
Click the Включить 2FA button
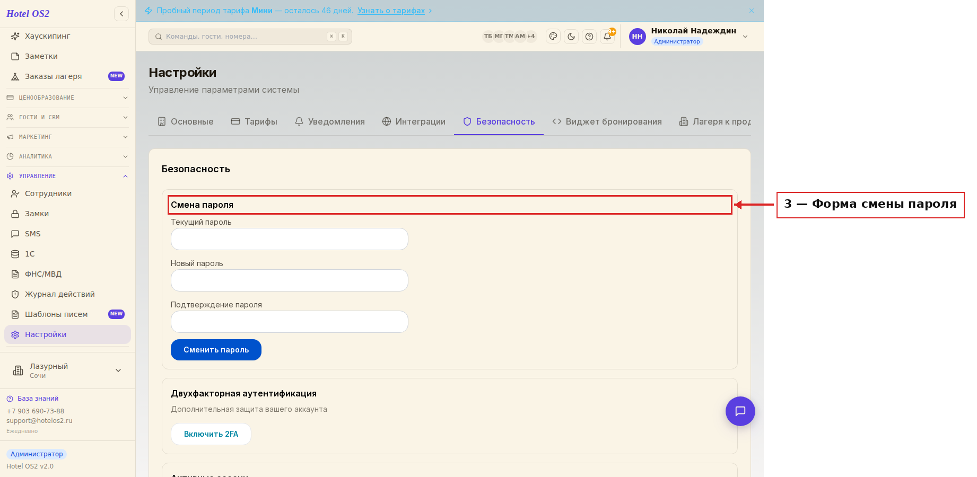point(211,434)
